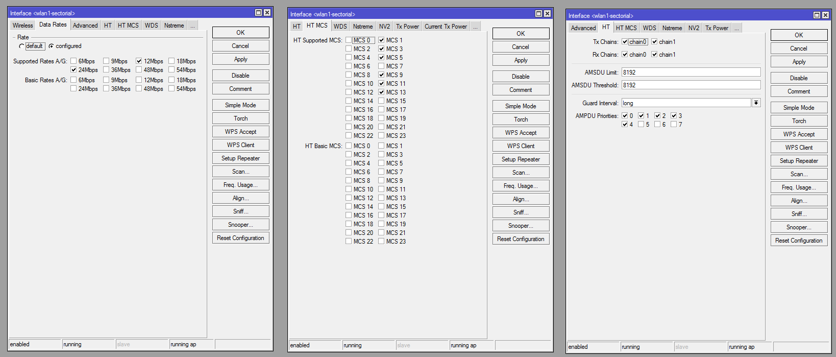This screenshot has width=836, height=357.
Task: Show more tabs in middle HT MCS window
Action: tap(475, 27)
